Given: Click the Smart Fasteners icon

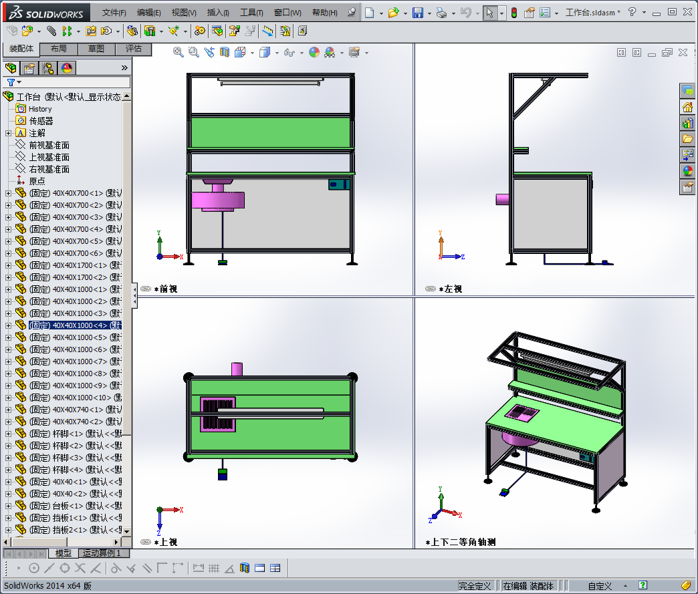Looking at the screenshot, I should click(91, 31).
